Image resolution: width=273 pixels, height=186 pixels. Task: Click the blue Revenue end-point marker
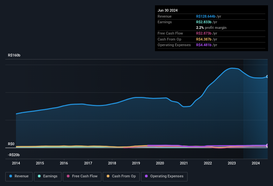click(x=267, y=76)
